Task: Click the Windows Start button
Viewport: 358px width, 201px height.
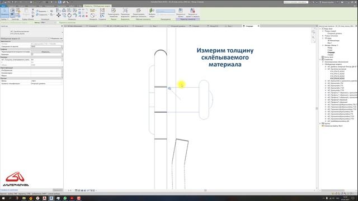Action: pos(3,198)
